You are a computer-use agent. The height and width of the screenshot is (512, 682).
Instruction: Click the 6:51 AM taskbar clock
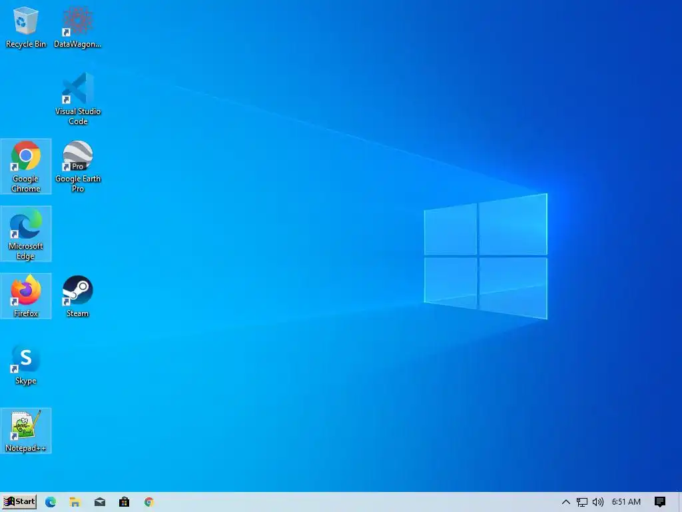point(626,502)
